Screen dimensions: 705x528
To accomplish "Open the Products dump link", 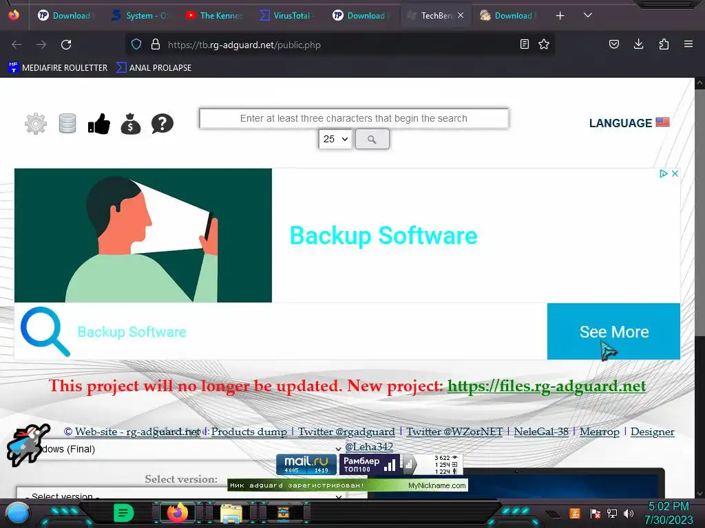I will pyautogui.click(x=249, y=432).
